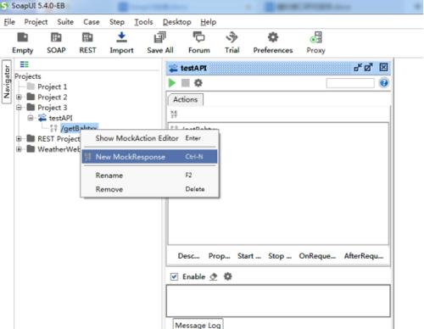
Task: Click the vertical Navigator side tab
Action: pyautogui.click(x=7, y=81)
